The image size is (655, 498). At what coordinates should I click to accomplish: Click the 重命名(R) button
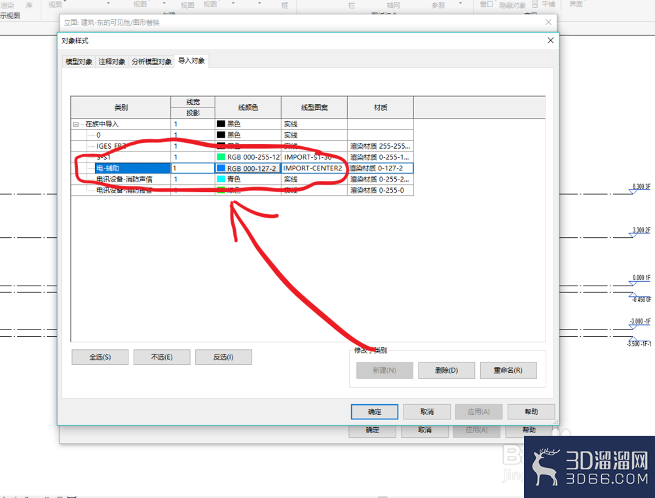[508, 370]
